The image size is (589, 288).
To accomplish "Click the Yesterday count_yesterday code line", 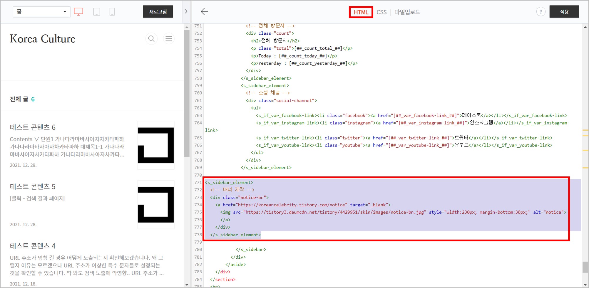I will tap(304, 63).
